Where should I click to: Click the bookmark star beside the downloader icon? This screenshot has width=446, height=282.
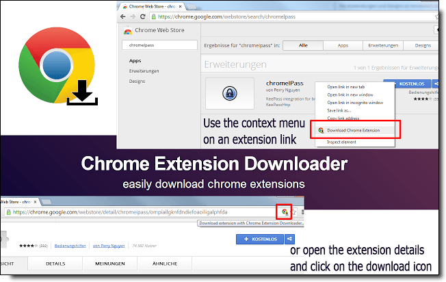294,212
